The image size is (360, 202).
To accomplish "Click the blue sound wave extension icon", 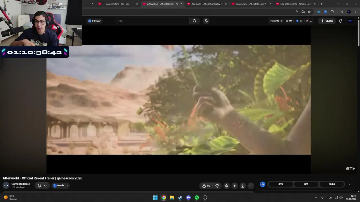I will click(318, 12).
